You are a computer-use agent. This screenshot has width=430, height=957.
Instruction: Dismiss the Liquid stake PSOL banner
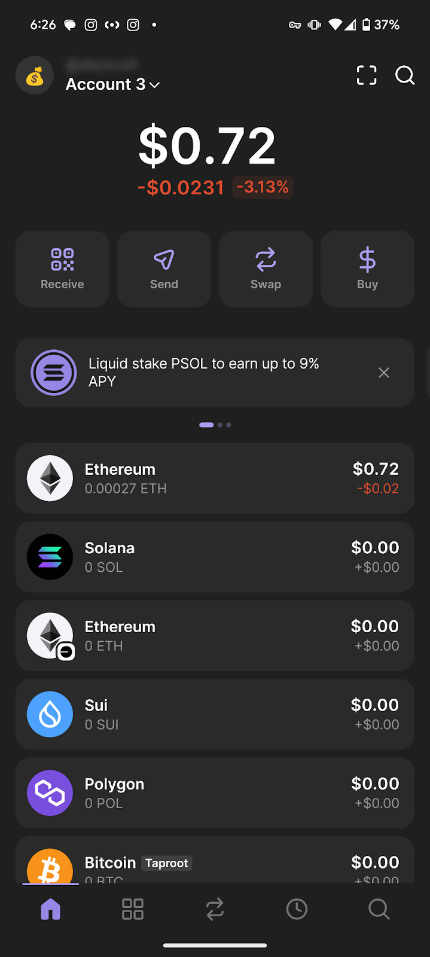point(384,373)
